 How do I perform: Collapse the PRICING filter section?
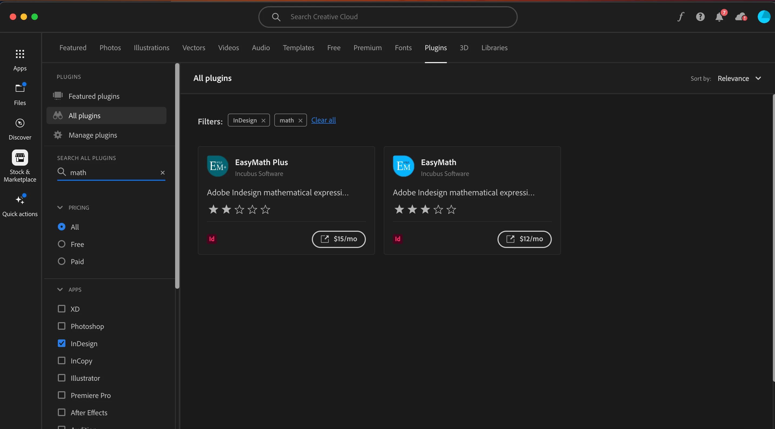[60, 207]
